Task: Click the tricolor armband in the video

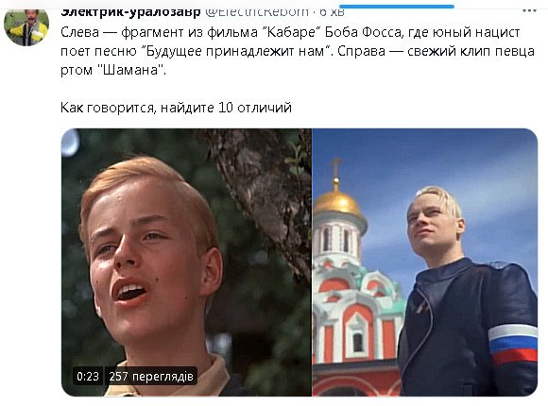Action: pyautogui.click(x=513, y=345)
